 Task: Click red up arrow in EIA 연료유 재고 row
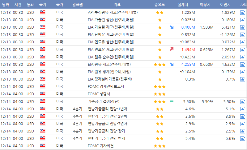172,49
